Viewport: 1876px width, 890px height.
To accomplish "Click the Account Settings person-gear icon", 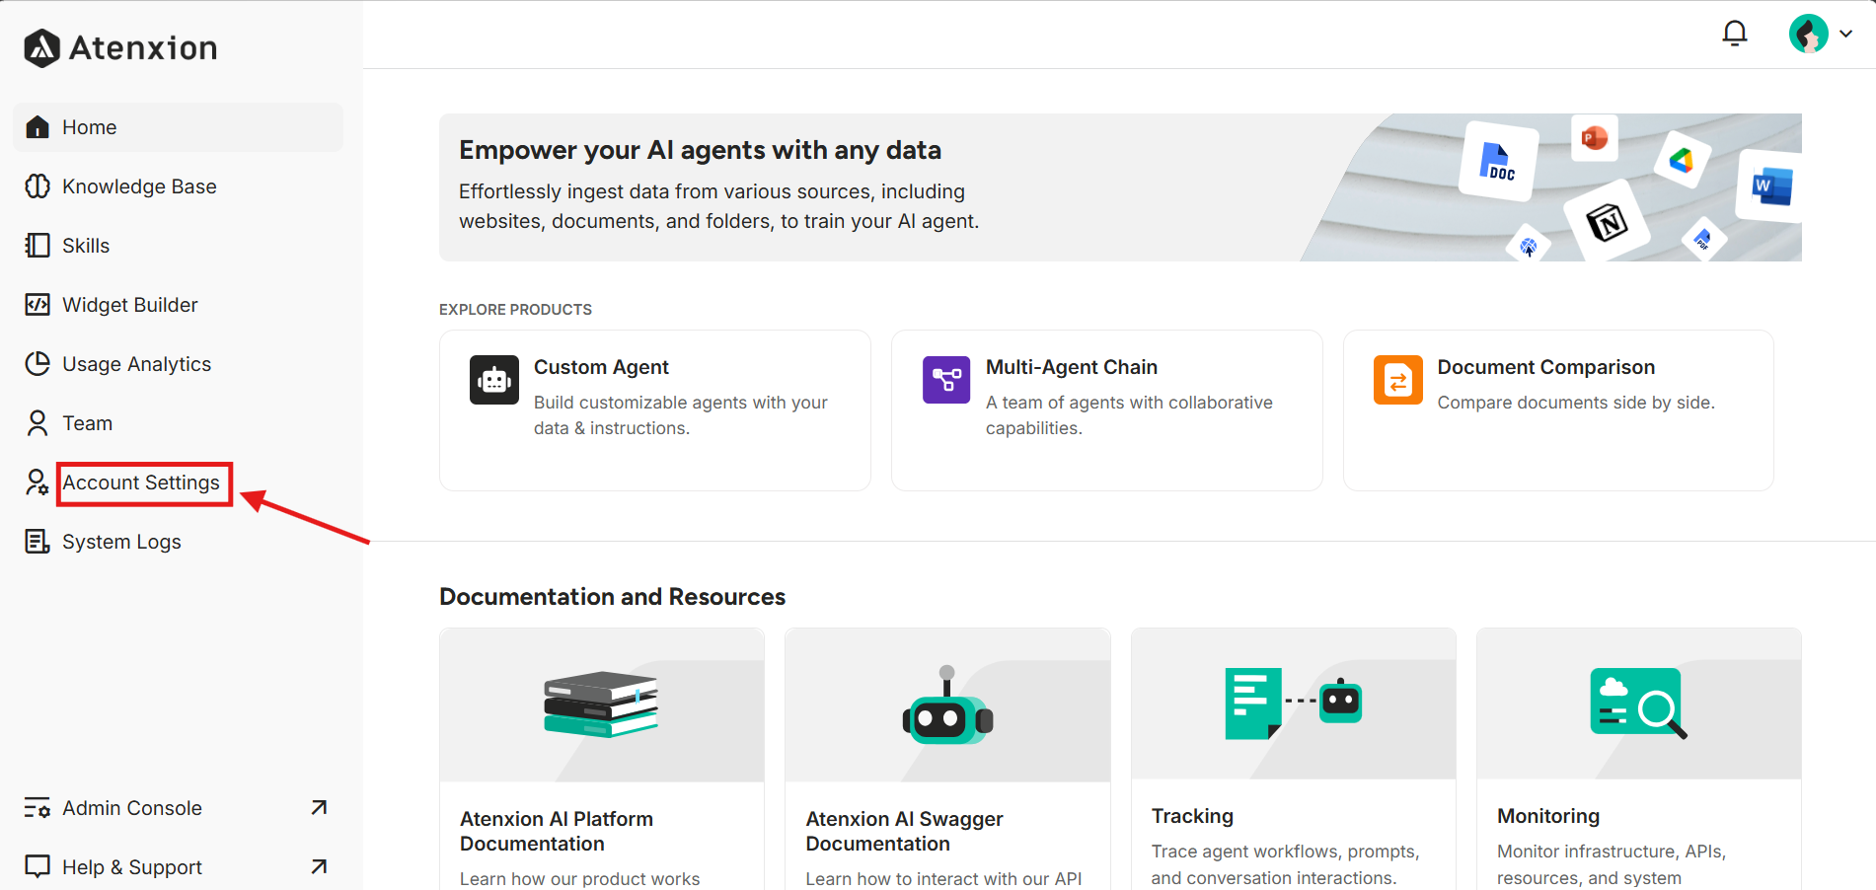I will click(38, 482).
